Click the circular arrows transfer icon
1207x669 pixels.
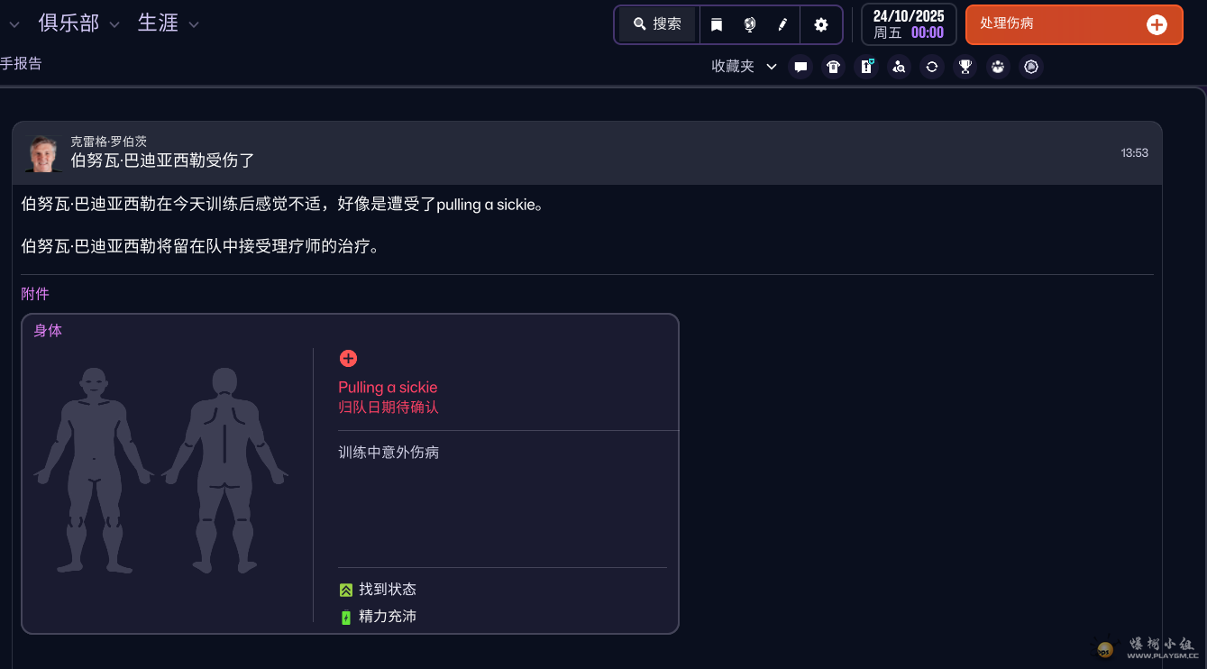[x=932, y=67]
